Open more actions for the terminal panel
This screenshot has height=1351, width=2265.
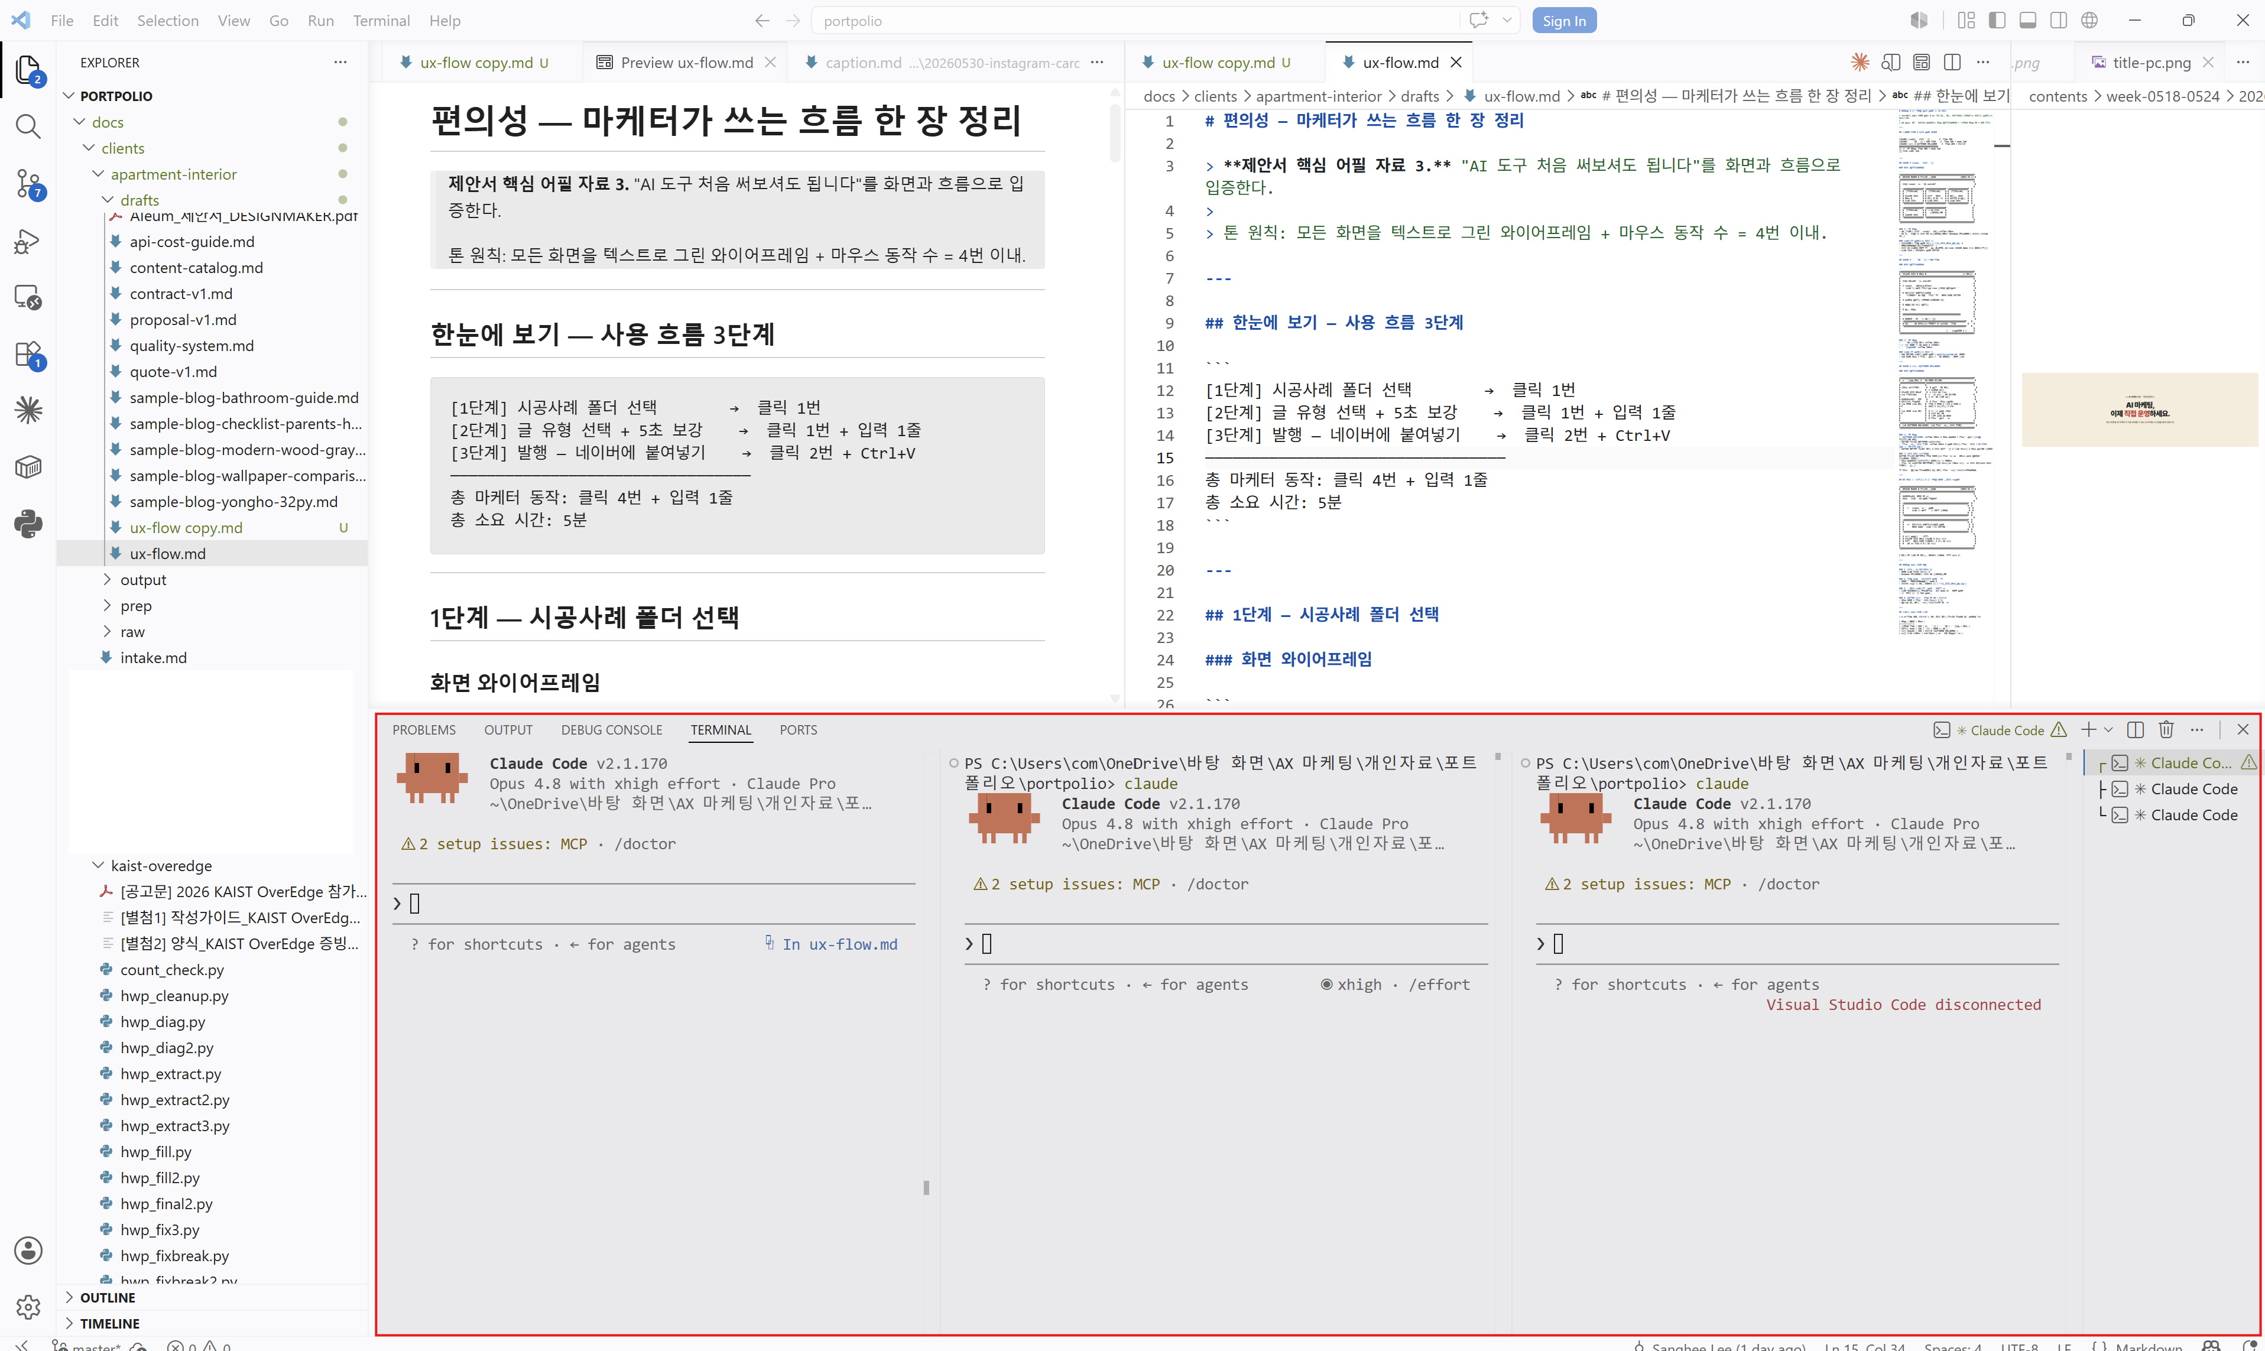[x=2196, y=730]
